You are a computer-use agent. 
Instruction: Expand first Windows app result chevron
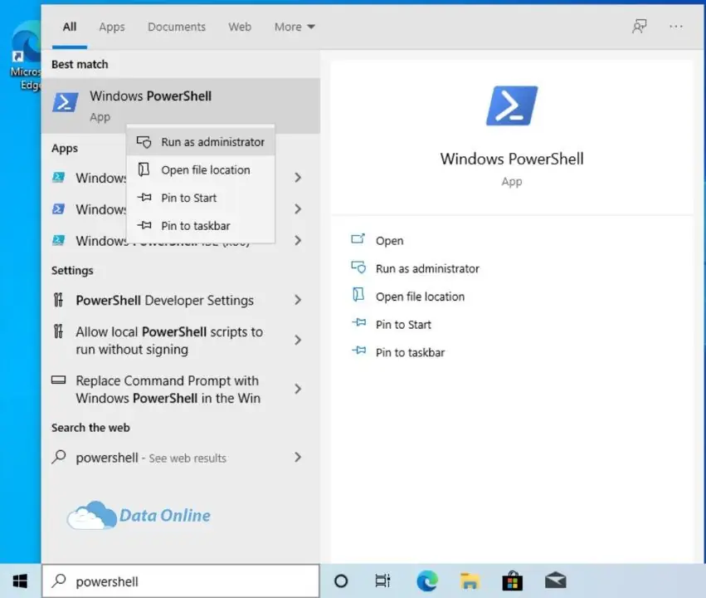point(298,178)
